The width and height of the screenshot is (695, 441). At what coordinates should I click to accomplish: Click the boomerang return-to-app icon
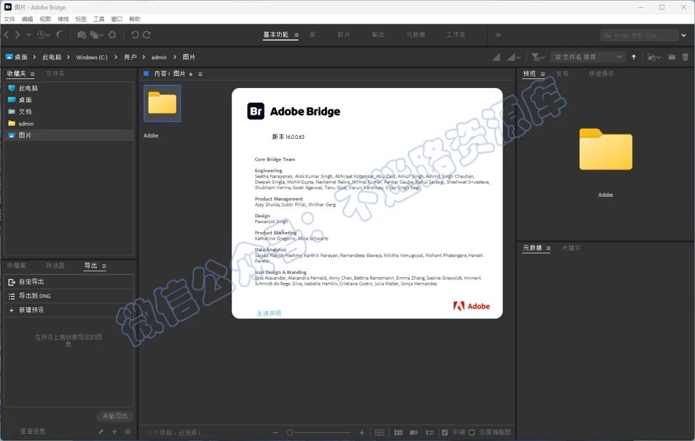(x=59, y=35)
